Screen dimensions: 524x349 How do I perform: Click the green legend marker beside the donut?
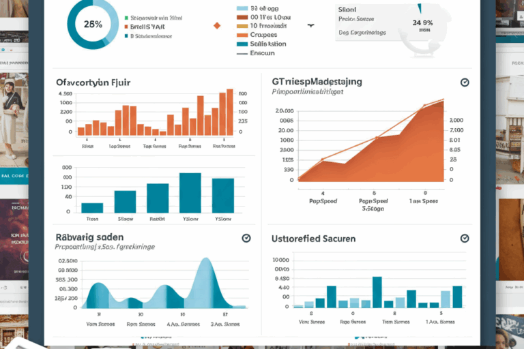(x=127, y=18)
